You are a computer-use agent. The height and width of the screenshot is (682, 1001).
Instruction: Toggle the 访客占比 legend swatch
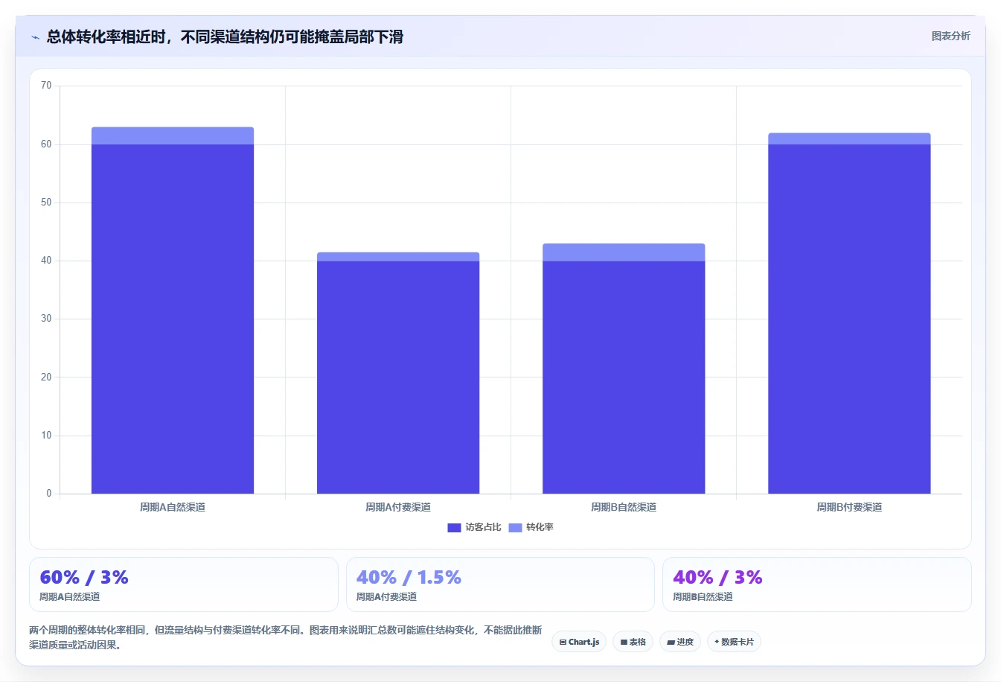[454, 527]
